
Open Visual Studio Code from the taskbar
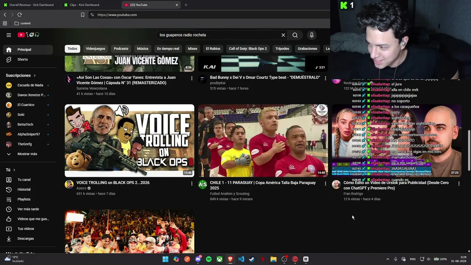(x=241, y=259)
